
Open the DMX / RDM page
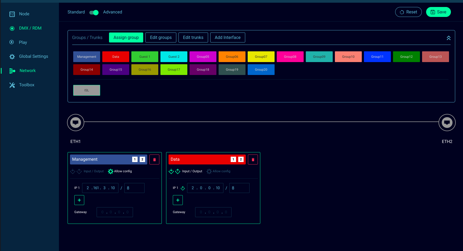point(30,28)
